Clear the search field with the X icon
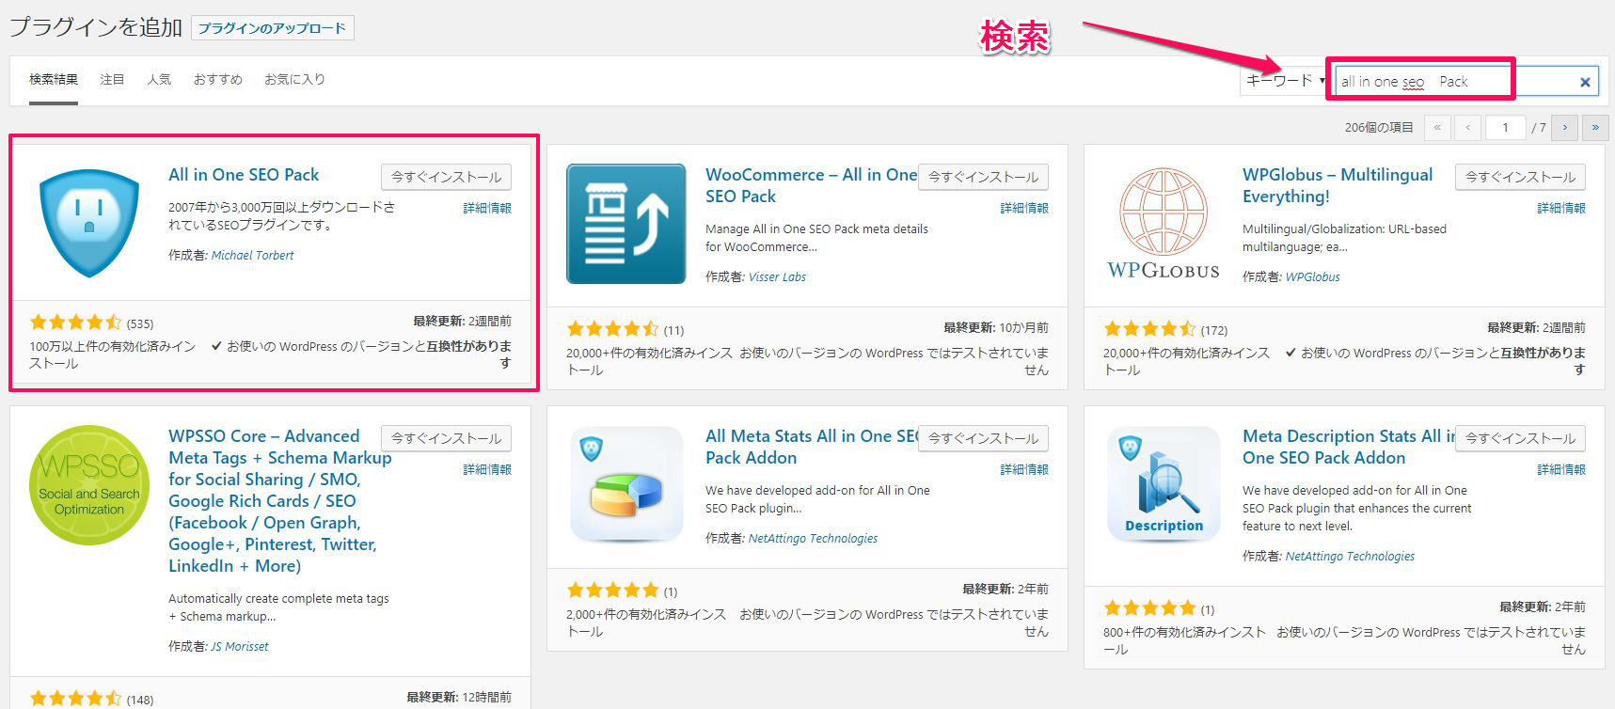 (x=1585, y=82)
